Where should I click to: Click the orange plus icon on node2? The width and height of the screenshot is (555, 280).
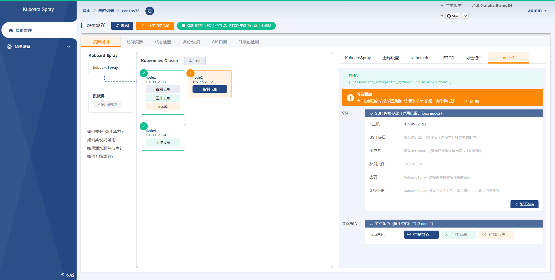coord(190,73)
